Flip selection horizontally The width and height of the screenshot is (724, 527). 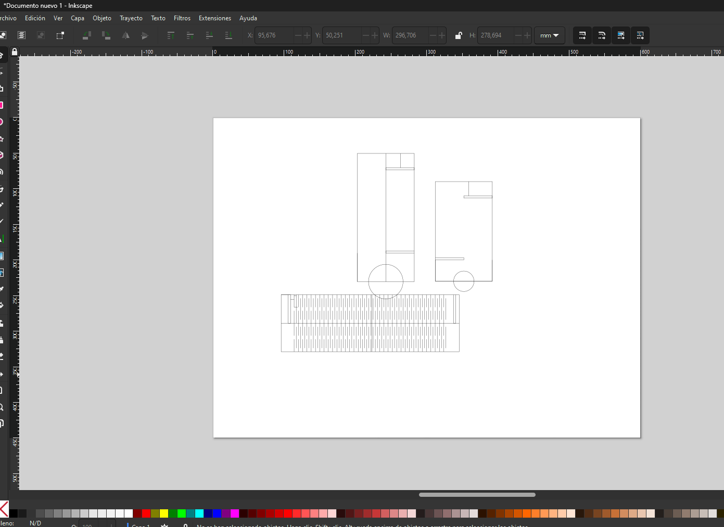pos(125,35)
